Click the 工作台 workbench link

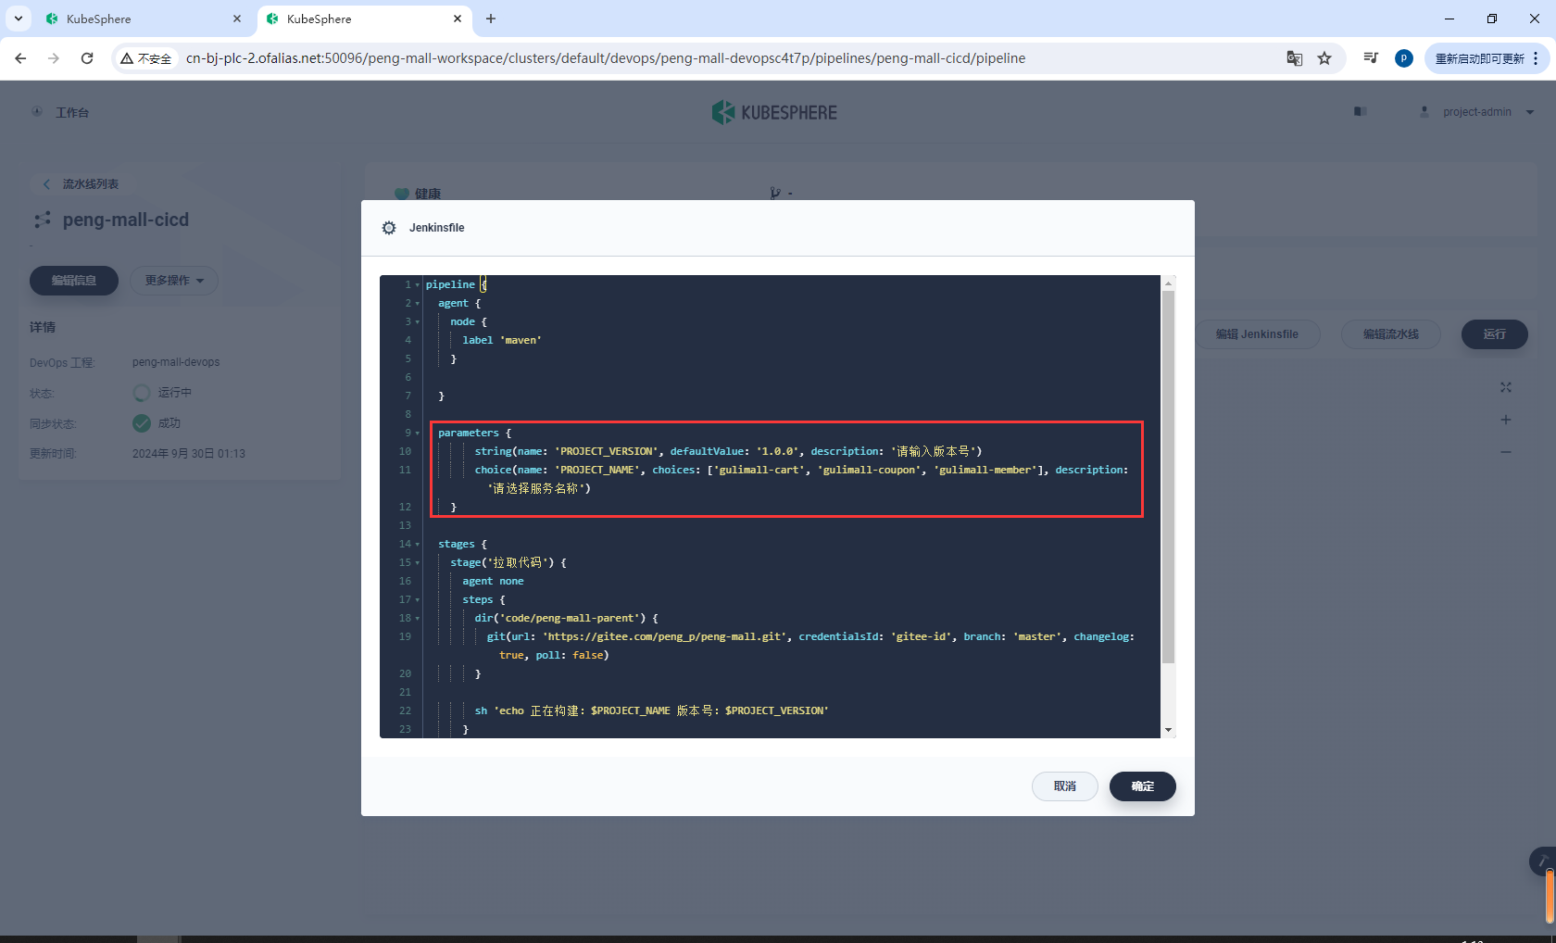point(72,113)
